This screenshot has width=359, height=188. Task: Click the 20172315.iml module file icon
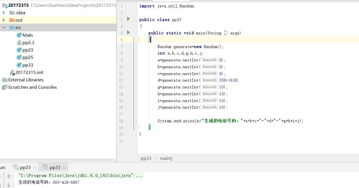pyautogui.click(x=12, y=73)
